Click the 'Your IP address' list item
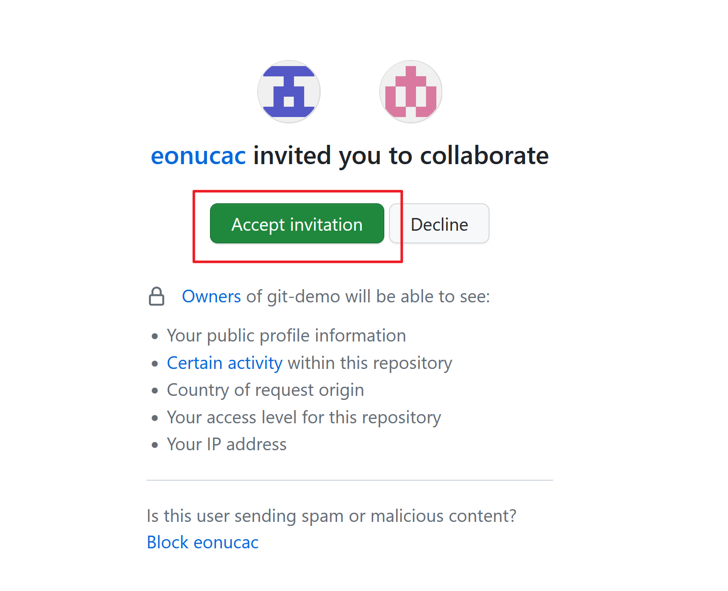This screenshot has height=591, width=728. click(x=227, y=444)
